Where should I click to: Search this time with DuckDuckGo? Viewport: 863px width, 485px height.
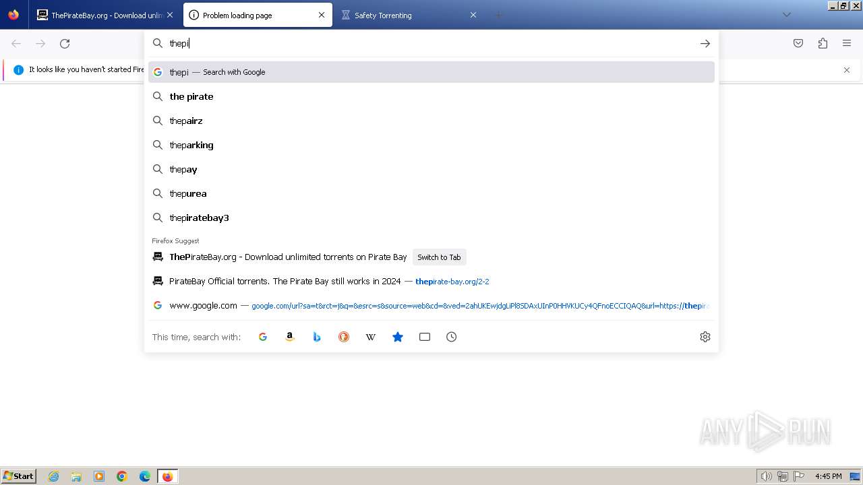click(344, 337)
